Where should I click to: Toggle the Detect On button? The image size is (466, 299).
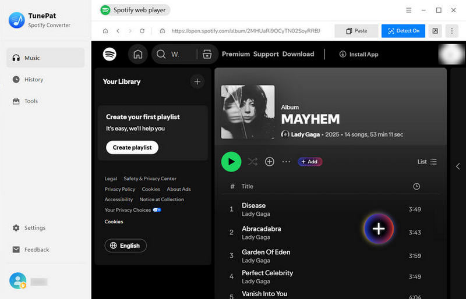(403, 31)
